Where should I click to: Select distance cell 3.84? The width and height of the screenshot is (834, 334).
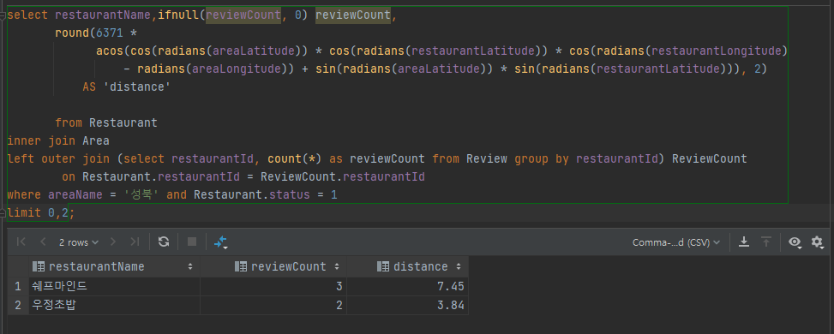pos(407,305)
